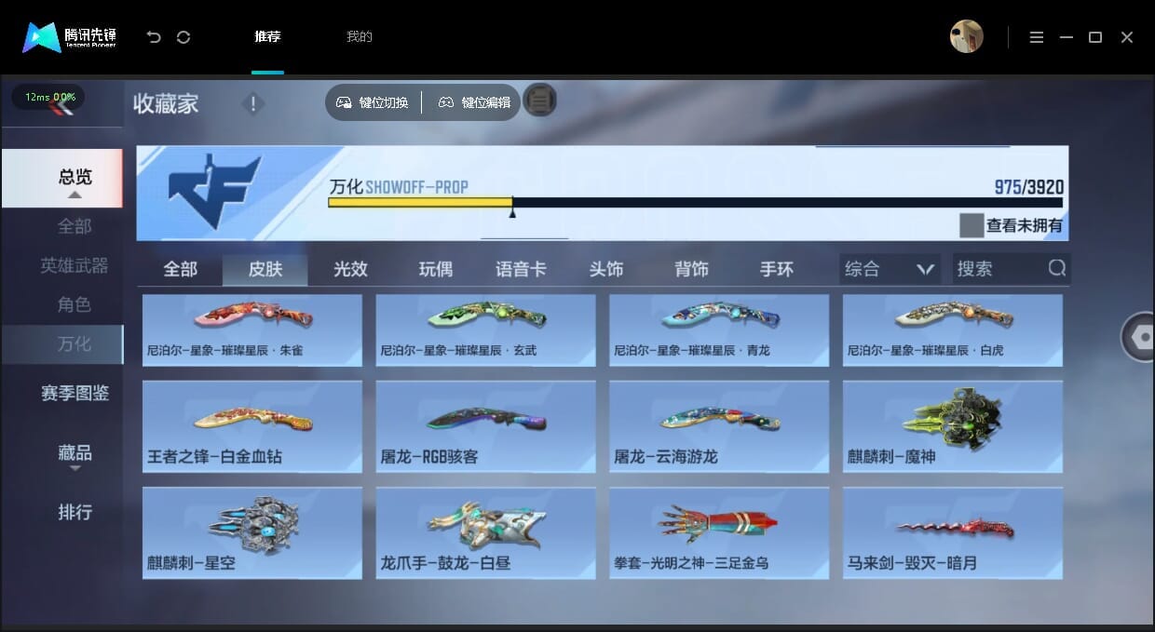This screenshot has width=1155, height=632.
Task: Click the triangle marker under progress bar
Action: coord(512,213)
